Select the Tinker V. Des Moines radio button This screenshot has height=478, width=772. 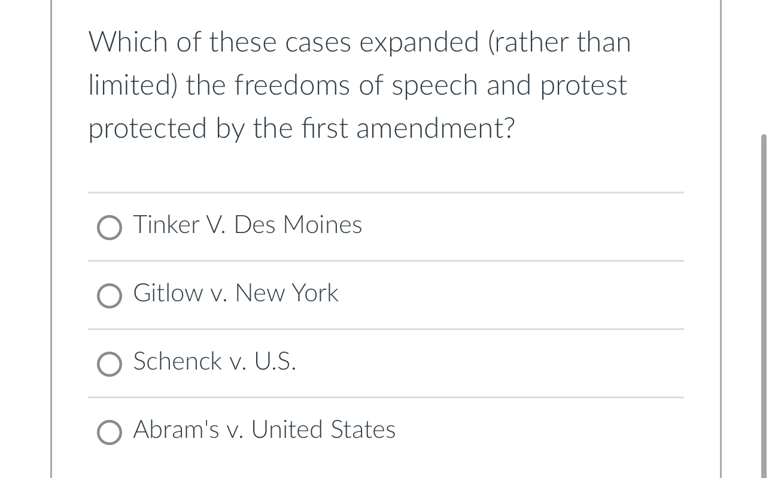pyautogui.click(x=110, y=228)
